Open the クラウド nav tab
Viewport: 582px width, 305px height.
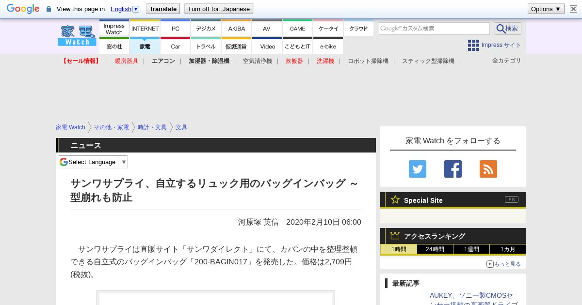(x=359, y=28)
